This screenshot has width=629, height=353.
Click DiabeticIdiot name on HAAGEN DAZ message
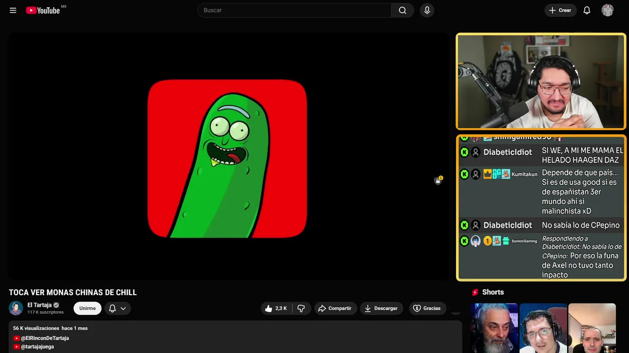pyautogui.click(x=508, y=152)
